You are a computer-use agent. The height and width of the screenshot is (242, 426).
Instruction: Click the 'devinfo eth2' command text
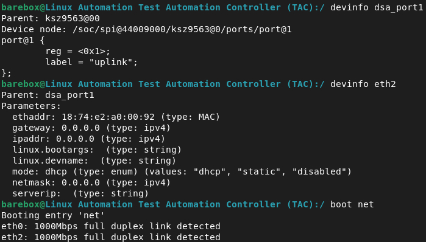[x=363, y=84]
